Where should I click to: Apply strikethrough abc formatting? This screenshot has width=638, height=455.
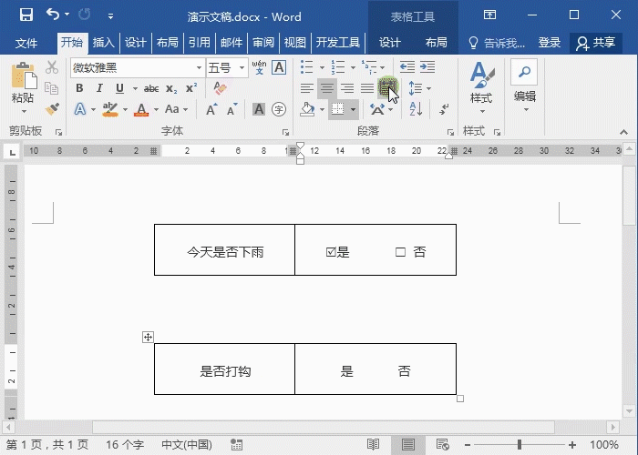(x=151, y=88)
